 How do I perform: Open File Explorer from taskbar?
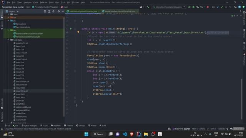[146, 134]
